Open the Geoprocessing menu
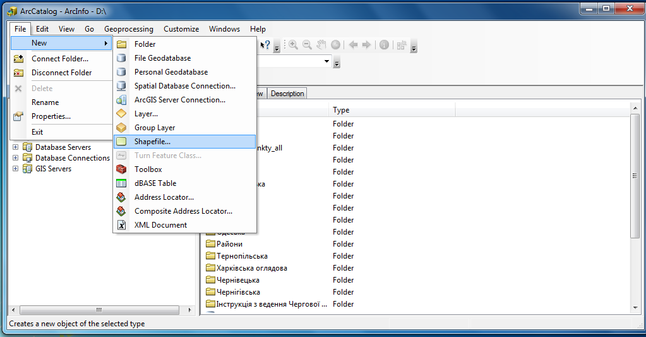Image resolution: width=646 pixels, height=337 pixels. [129, 29]
